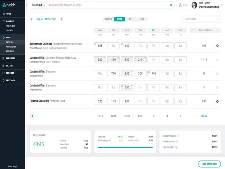Advance to the next week
225x169 pixels.
62,19
